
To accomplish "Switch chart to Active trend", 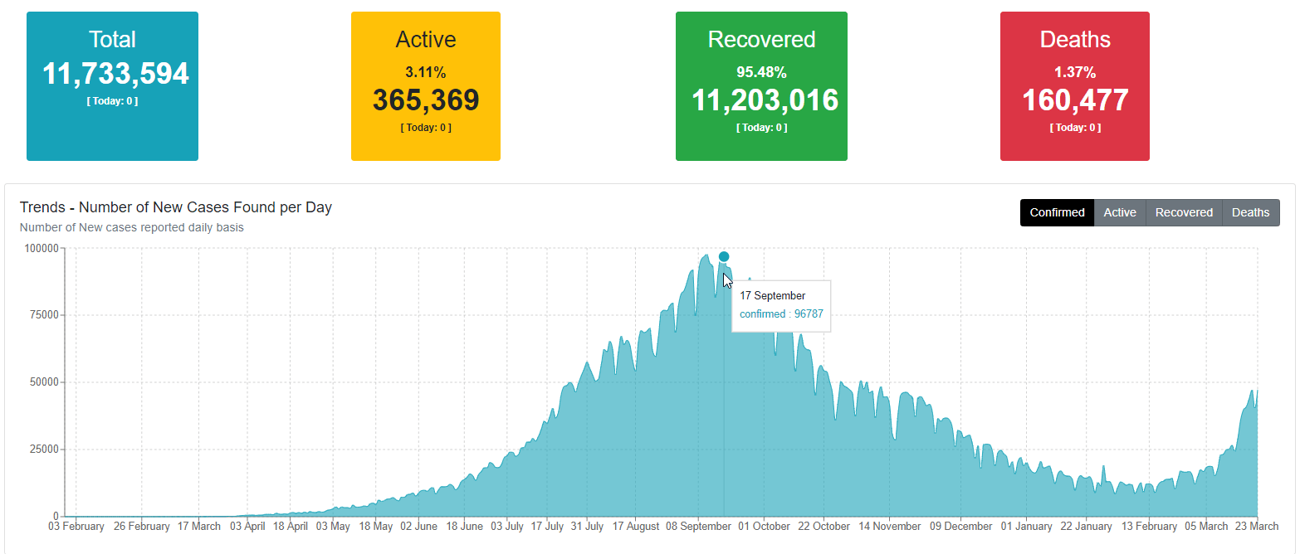I will [1119, 212].
